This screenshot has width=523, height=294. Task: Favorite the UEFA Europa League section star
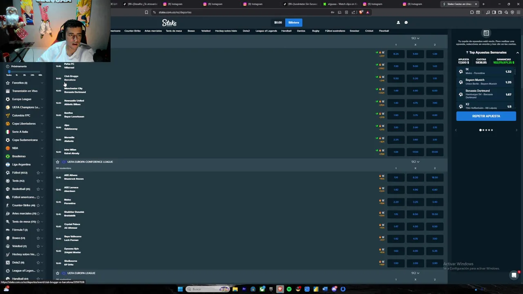(x=58, y=273)
